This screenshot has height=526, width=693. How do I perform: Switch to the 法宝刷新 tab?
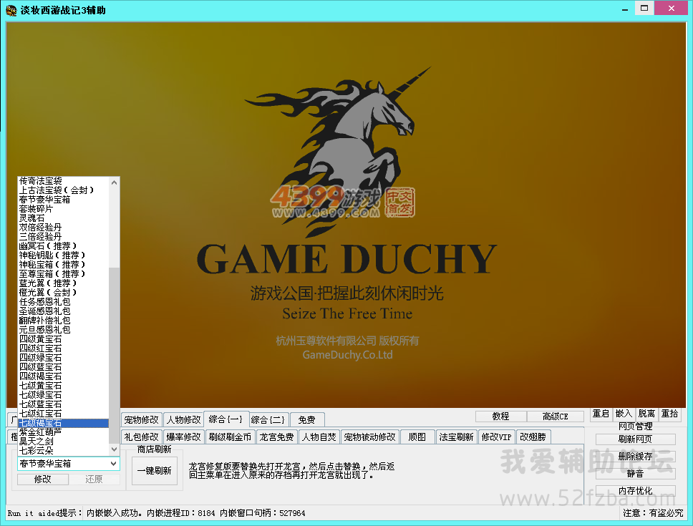click(457, 437)
